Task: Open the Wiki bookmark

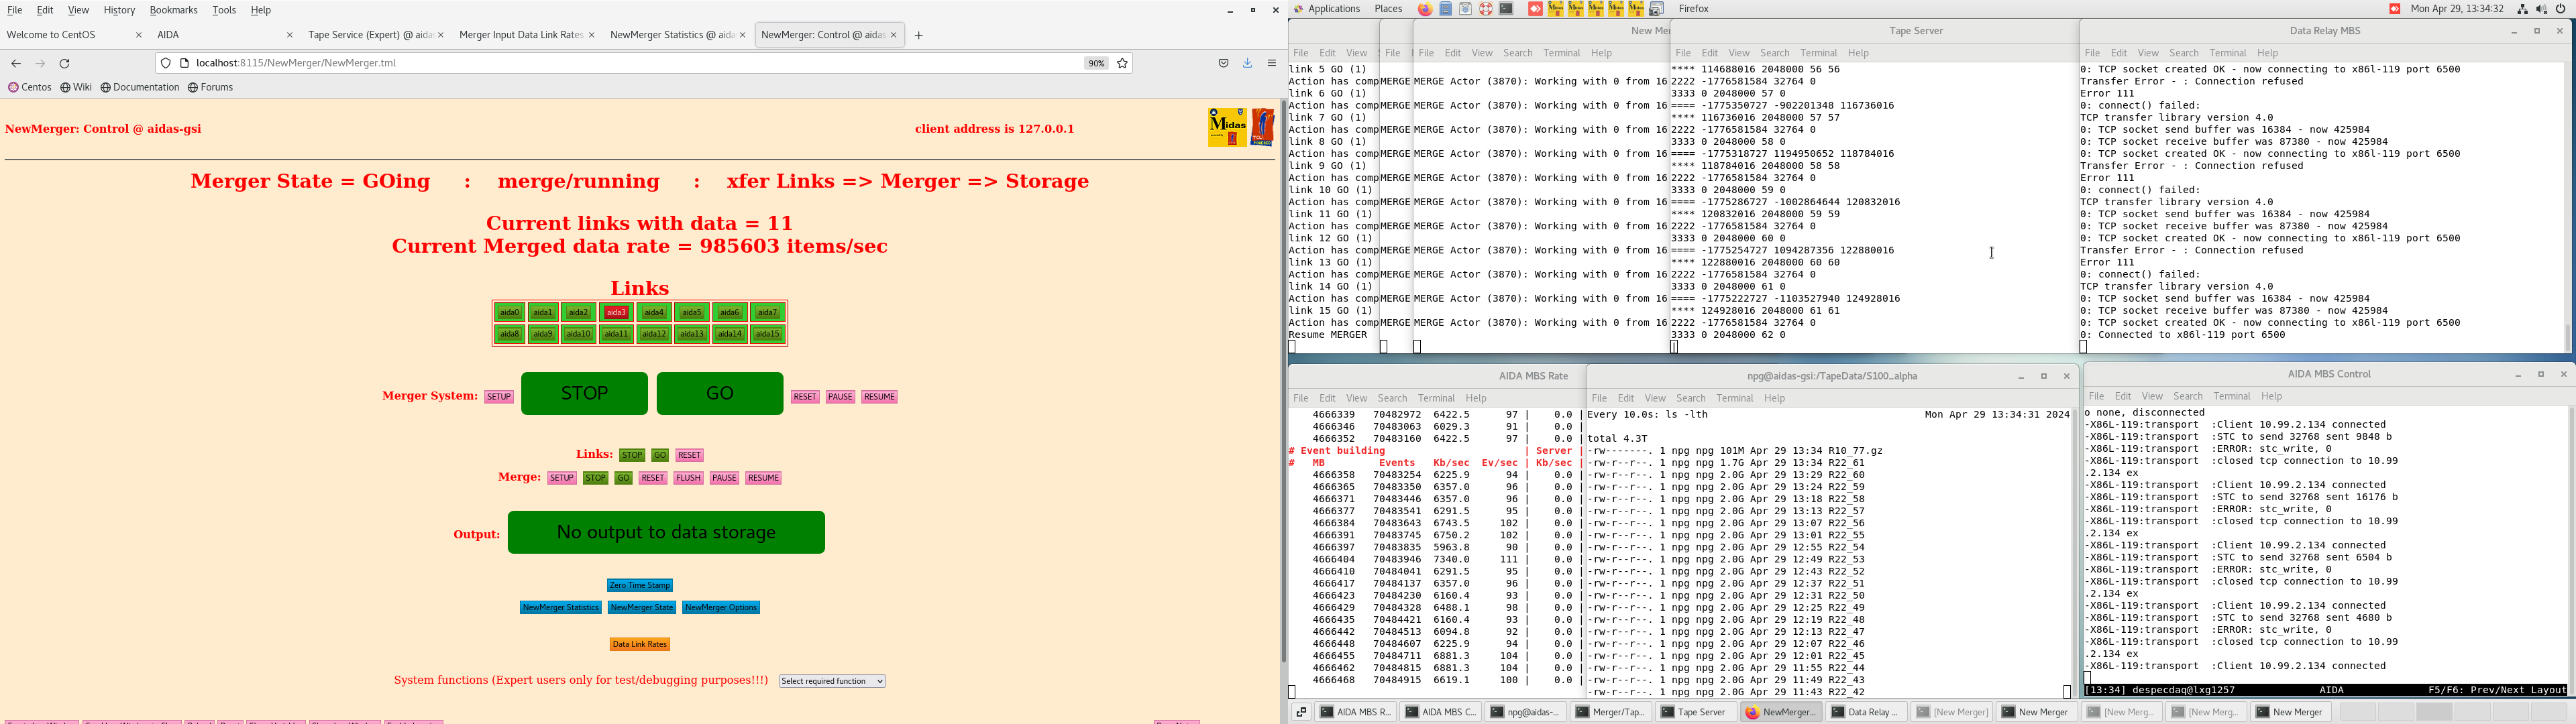Action: point(76,88)
